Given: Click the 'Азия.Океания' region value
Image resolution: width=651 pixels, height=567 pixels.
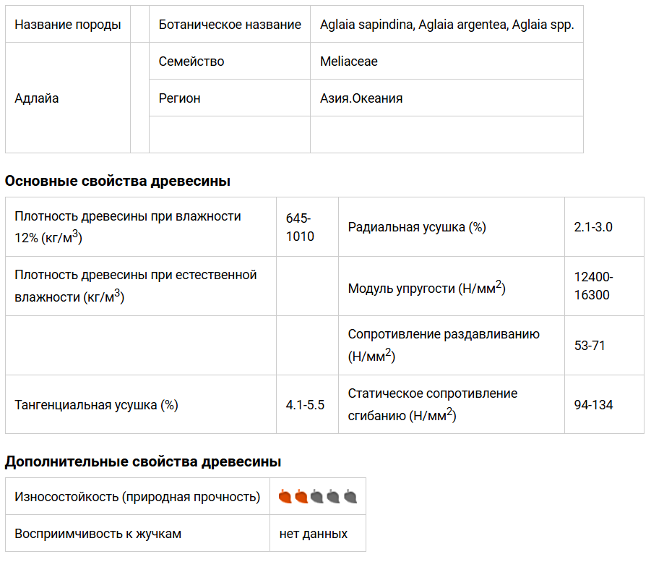Looking at the screenshot, I should [x=361, y=98].
